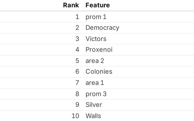The width and height of the screenshot is (194, 121).
Task: Select the Walls feature entry
Action: point(93,116)
